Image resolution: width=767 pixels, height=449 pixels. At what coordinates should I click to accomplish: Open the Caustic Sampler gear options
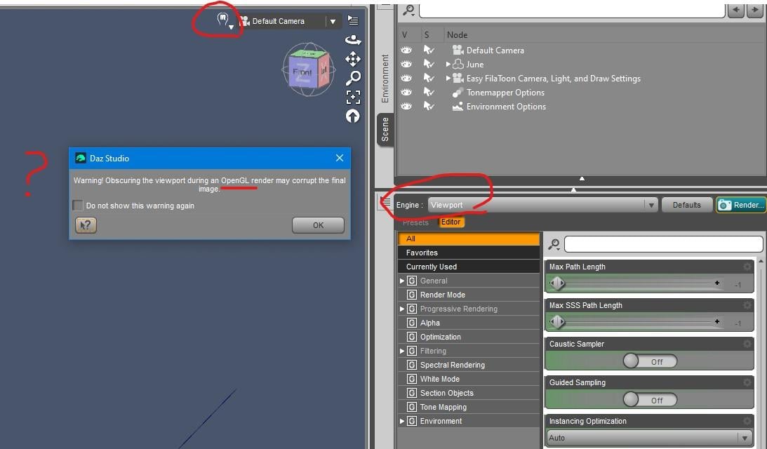[747, 344]
